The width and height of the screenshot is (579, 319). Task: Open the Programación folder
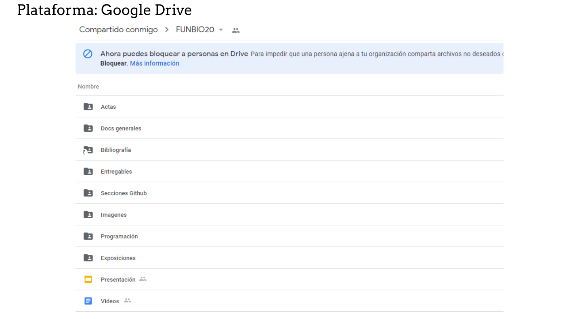119,236
